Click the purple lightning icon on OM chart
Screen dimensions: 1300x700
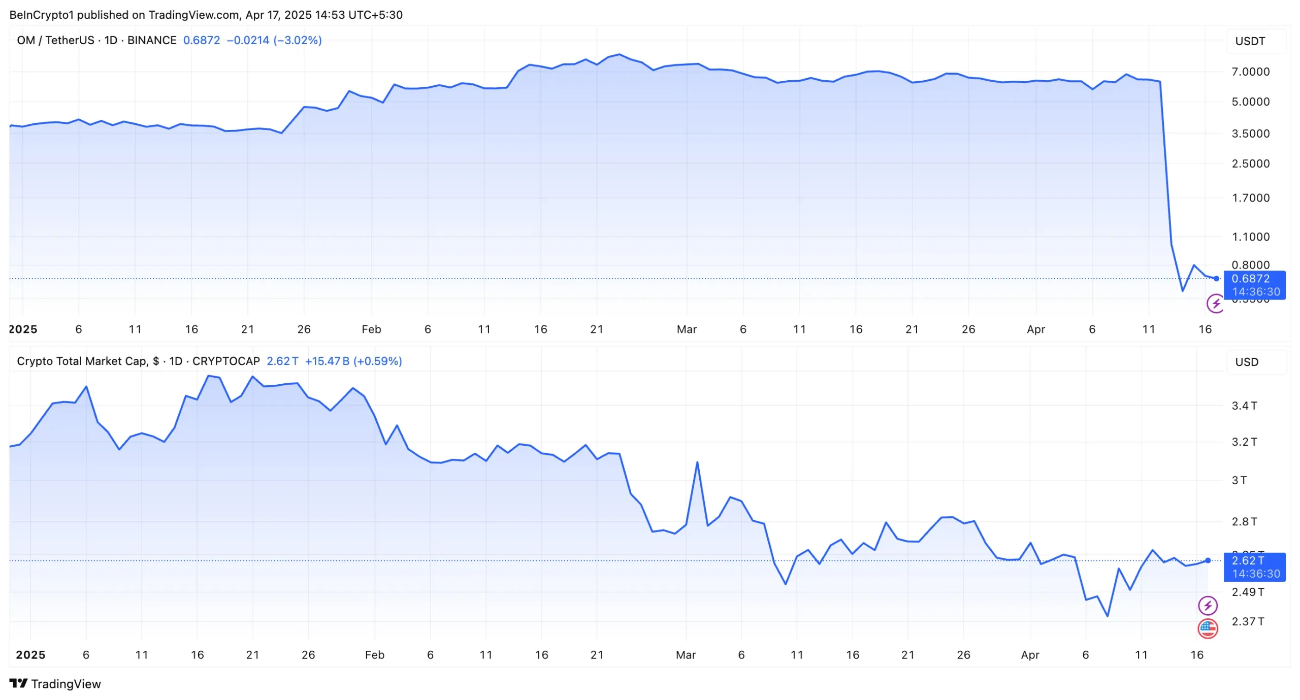pyautogui.click(x=1215, y=304)
